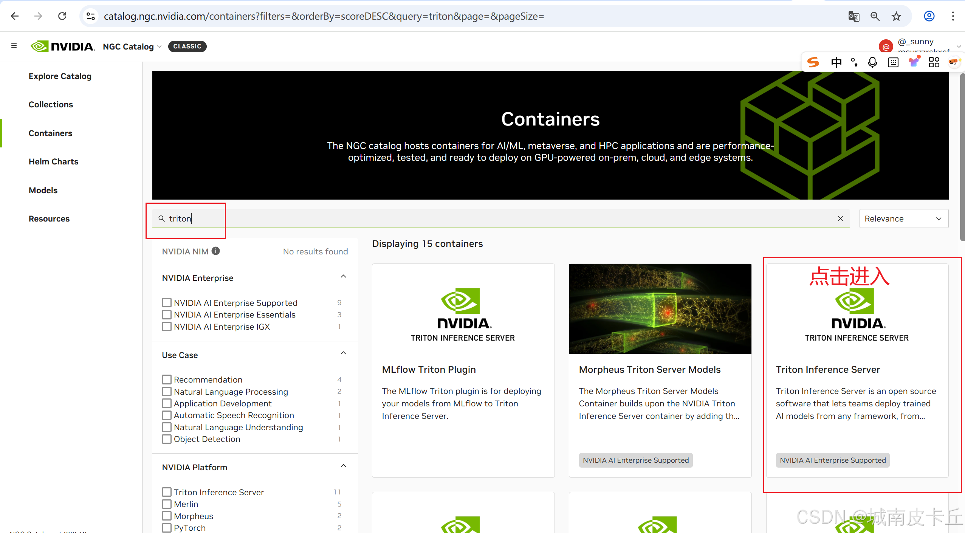This screenshot has width=965, height=533.
Task: Click the browser reload icon
Action: (62, 16)
